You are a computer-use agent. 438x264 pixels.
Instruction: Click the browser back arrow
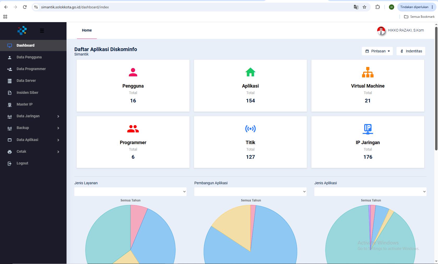point(6,7)
